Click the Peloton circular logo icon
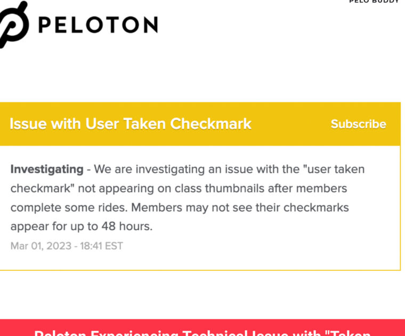 [13, 25]
